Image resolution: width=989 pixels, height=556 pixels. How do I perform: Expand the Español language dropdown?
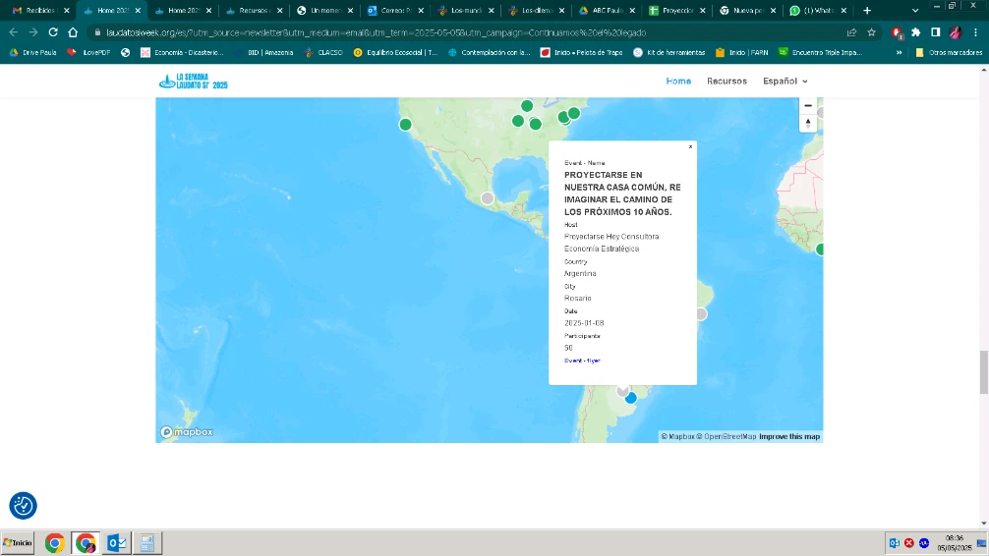point(785,82)
